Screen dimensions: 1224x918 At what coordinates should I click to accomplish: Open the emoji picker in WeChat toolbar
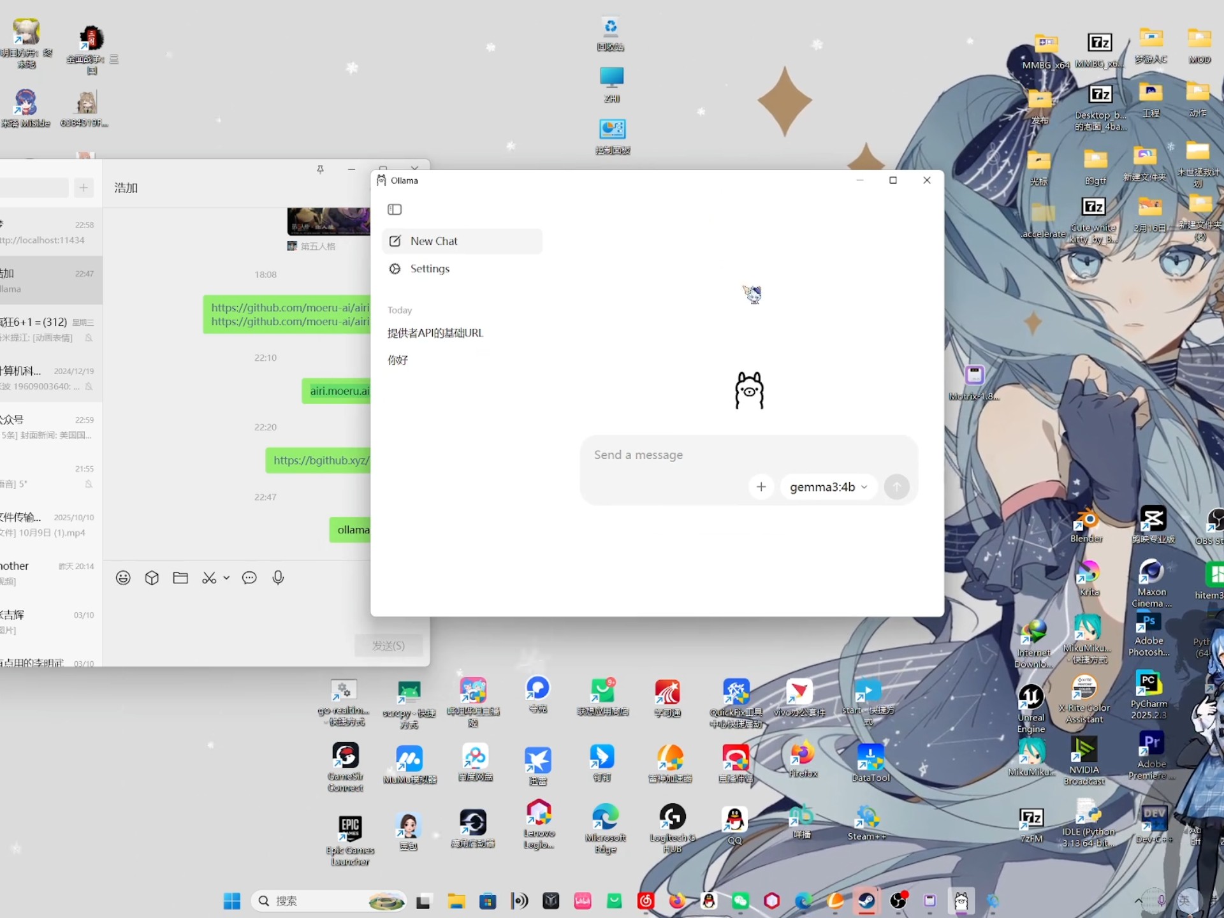click(x=123, y=578)
